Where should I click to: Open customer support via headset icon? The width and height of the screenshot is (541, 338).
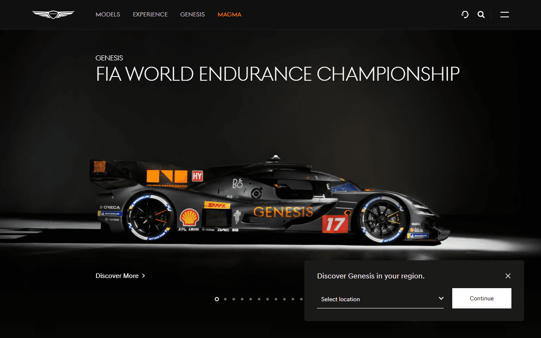(x=465, y=14)
